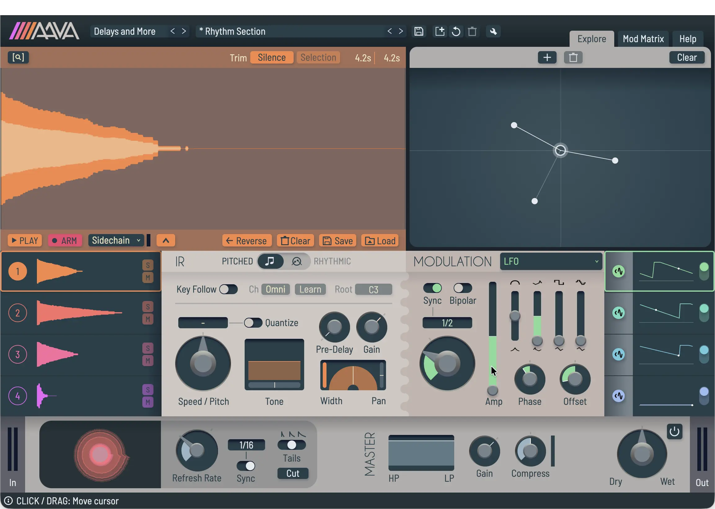Solo IR slot 1 with S
The image size is (715, 509).
pyautogui.click(x=148, y=265)
